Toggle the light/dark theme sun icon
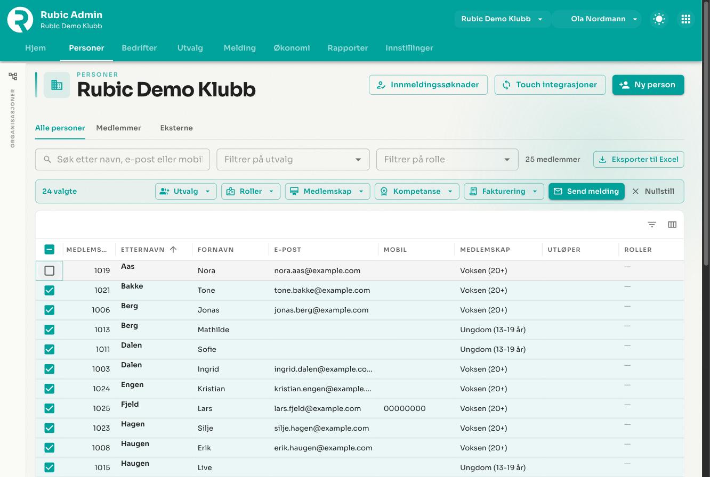The image size is (710, 477). point(659,19)
